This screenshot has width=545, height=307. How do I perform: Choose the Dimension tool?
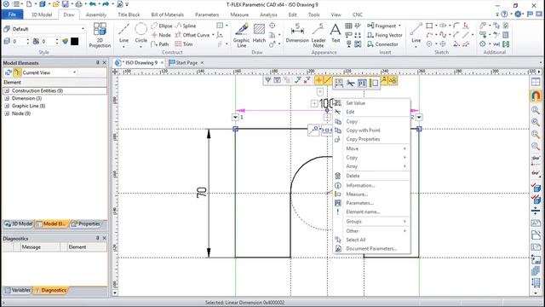pyautogui.click(x=297, y=33)
